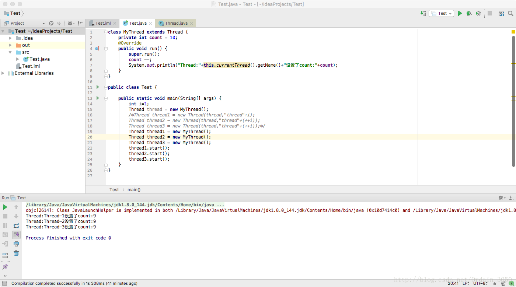
Task: Collapse the src folder
Action: (x=10, y=52)
